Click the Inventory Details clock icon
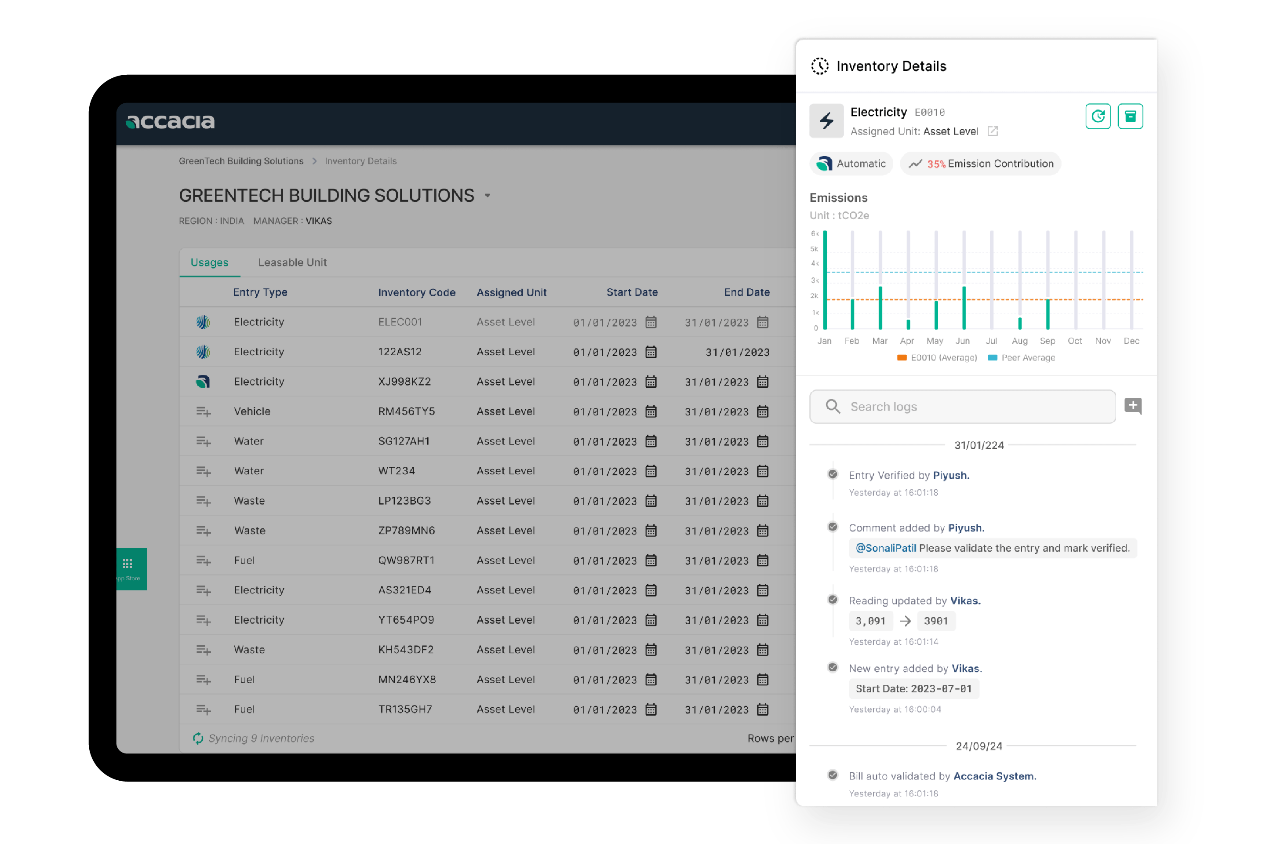Viewport: 1266px width, 844px height. click(x=819, y=66)
